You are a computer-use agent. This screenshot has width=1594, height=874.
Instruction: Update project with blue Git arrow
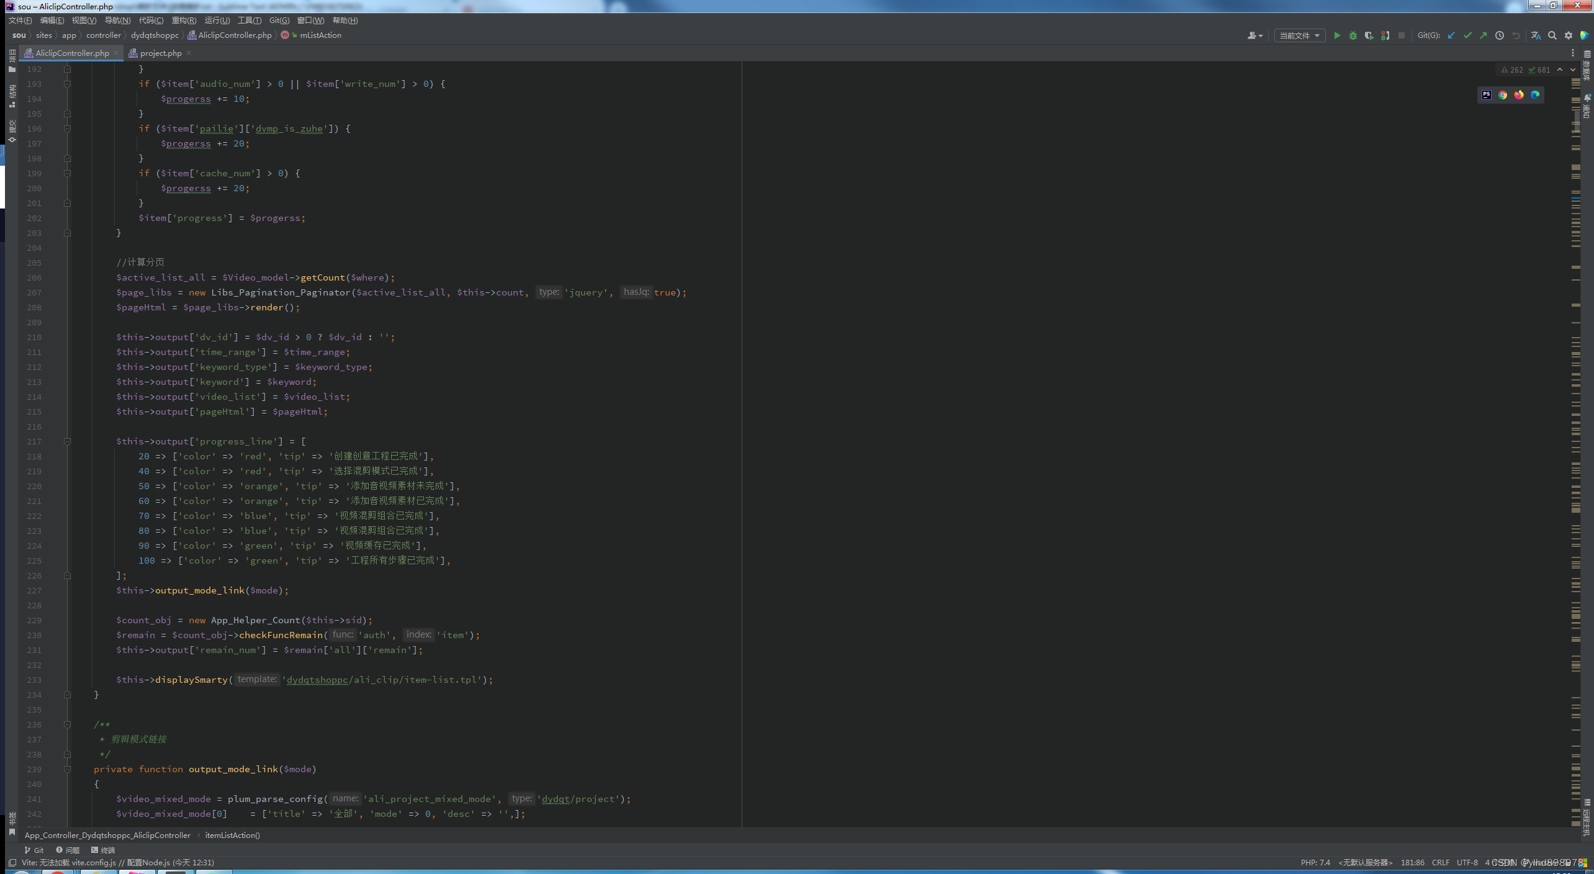tap(1451, 35)
